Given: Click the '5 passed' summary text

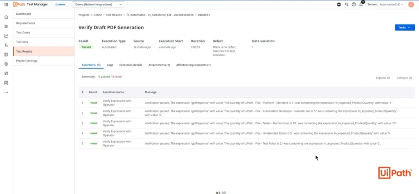Looking at the screenshot, I should pos(104,77).
